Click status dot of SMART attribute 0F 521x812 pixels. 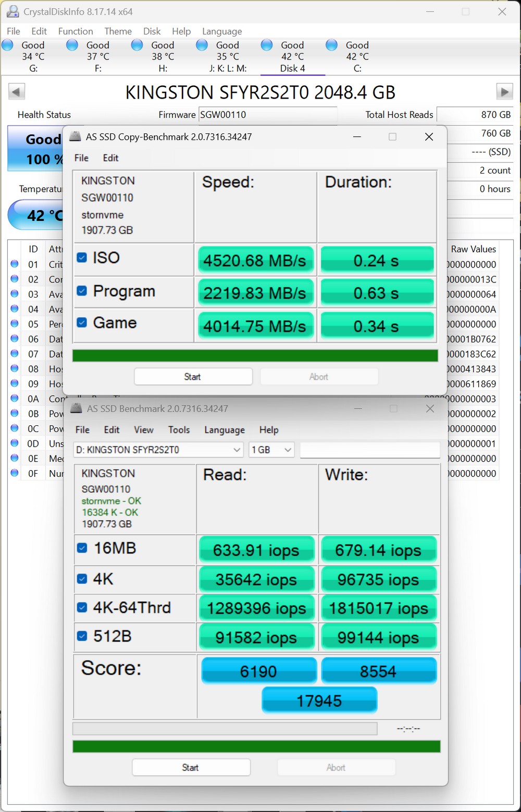click(x=15, y=473)
